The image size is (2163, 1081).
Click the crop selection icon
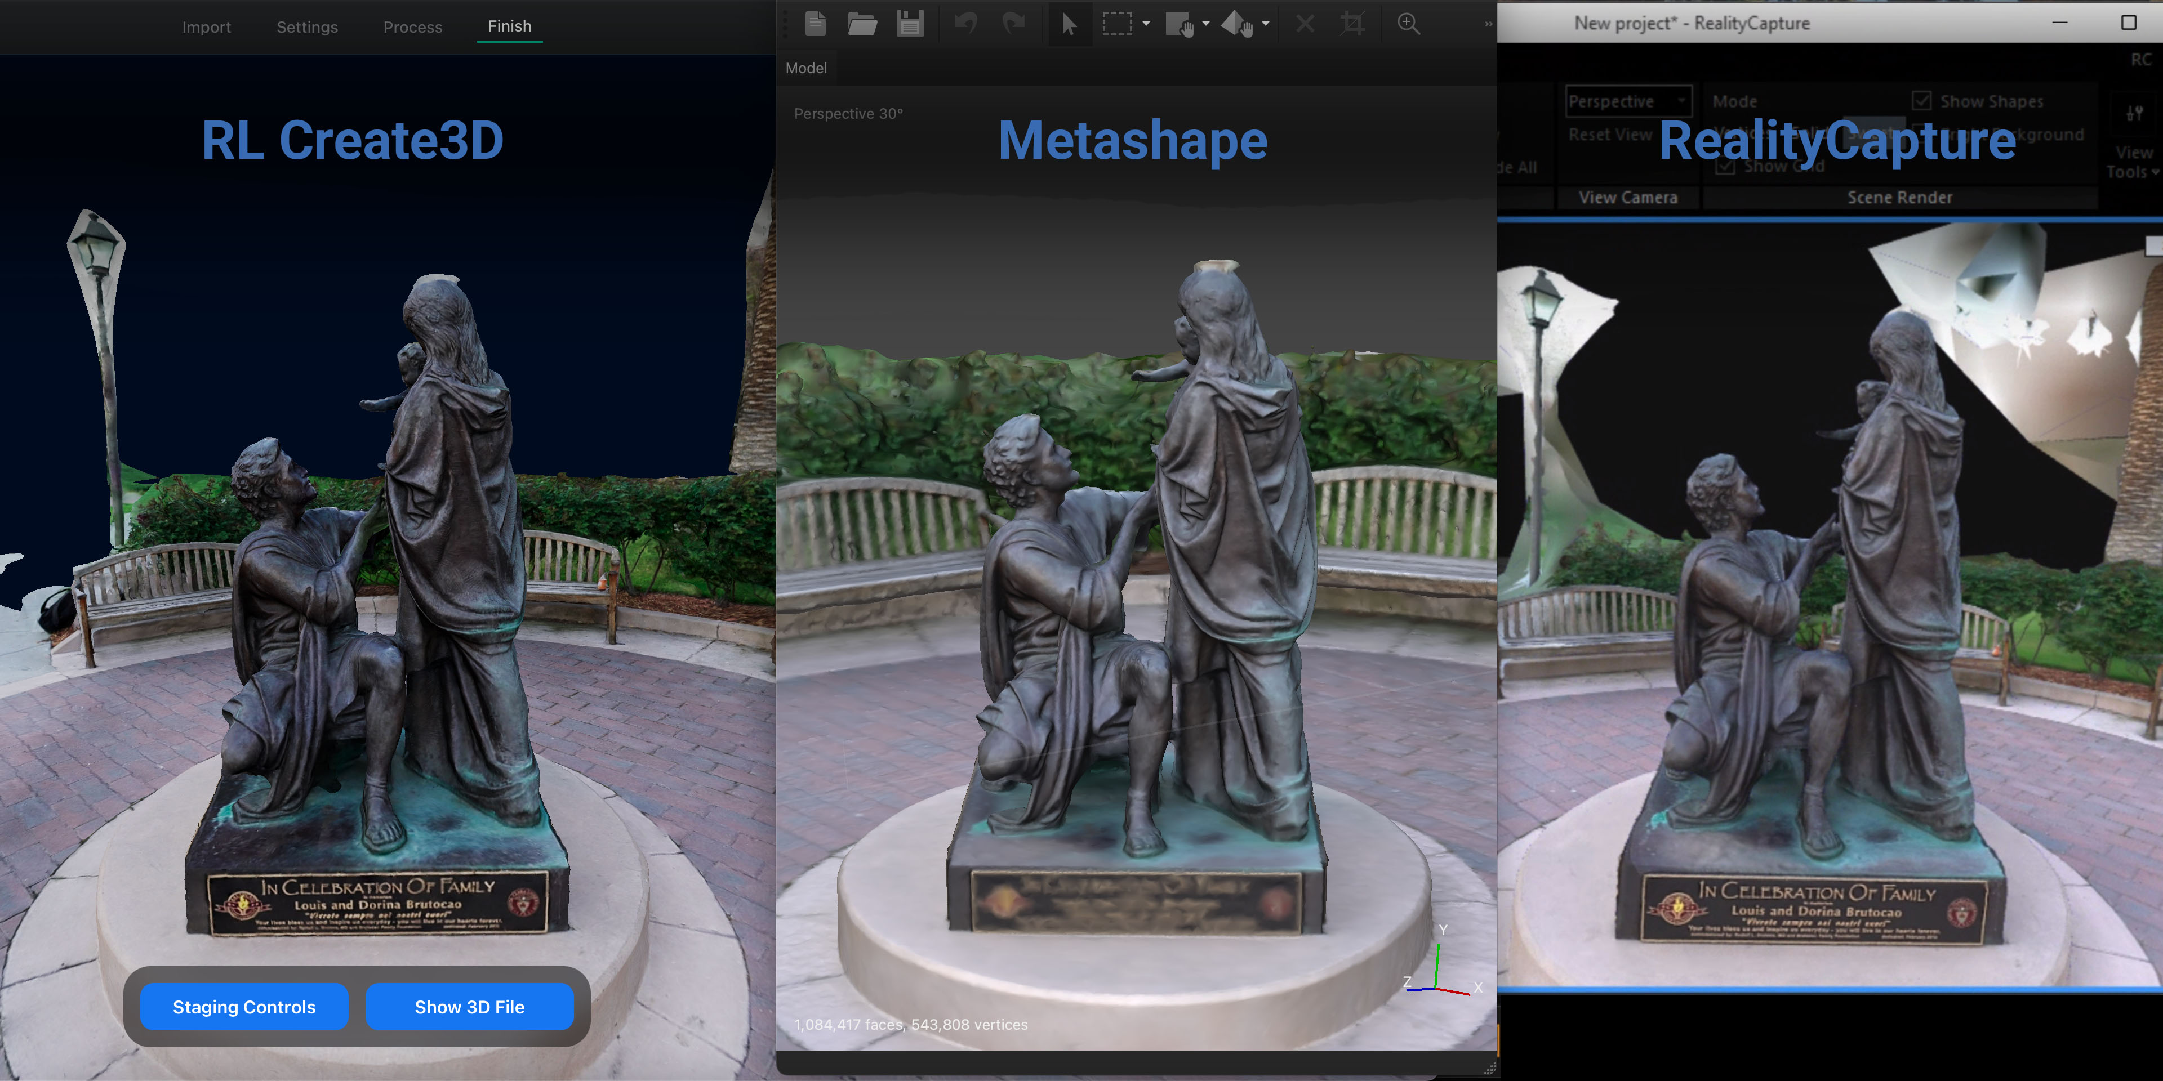1352,24
